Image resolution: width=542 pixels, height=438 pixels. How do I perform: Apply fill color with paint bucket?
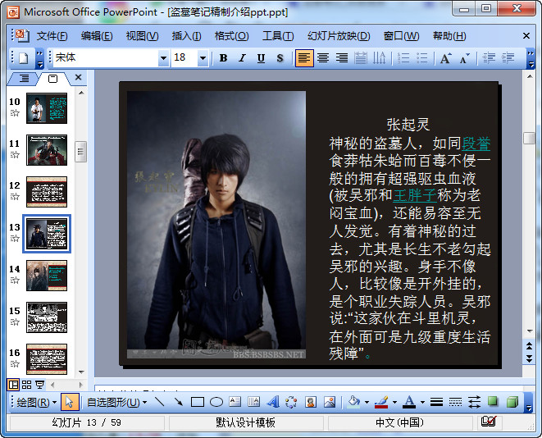click(353, 402)
